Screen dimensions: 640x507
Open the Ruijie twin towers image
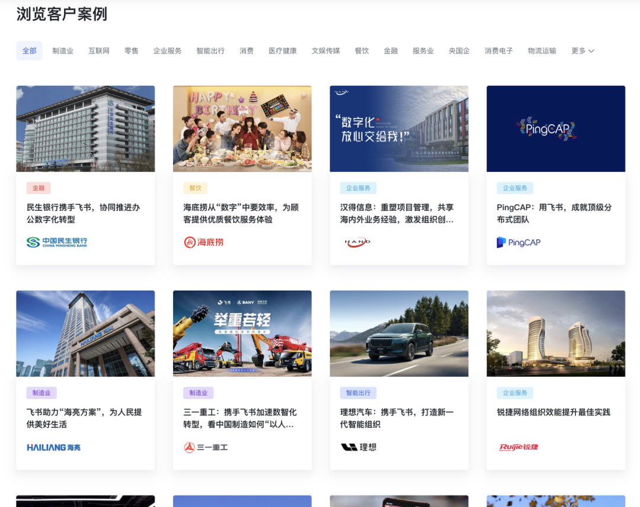pos(555,333)
